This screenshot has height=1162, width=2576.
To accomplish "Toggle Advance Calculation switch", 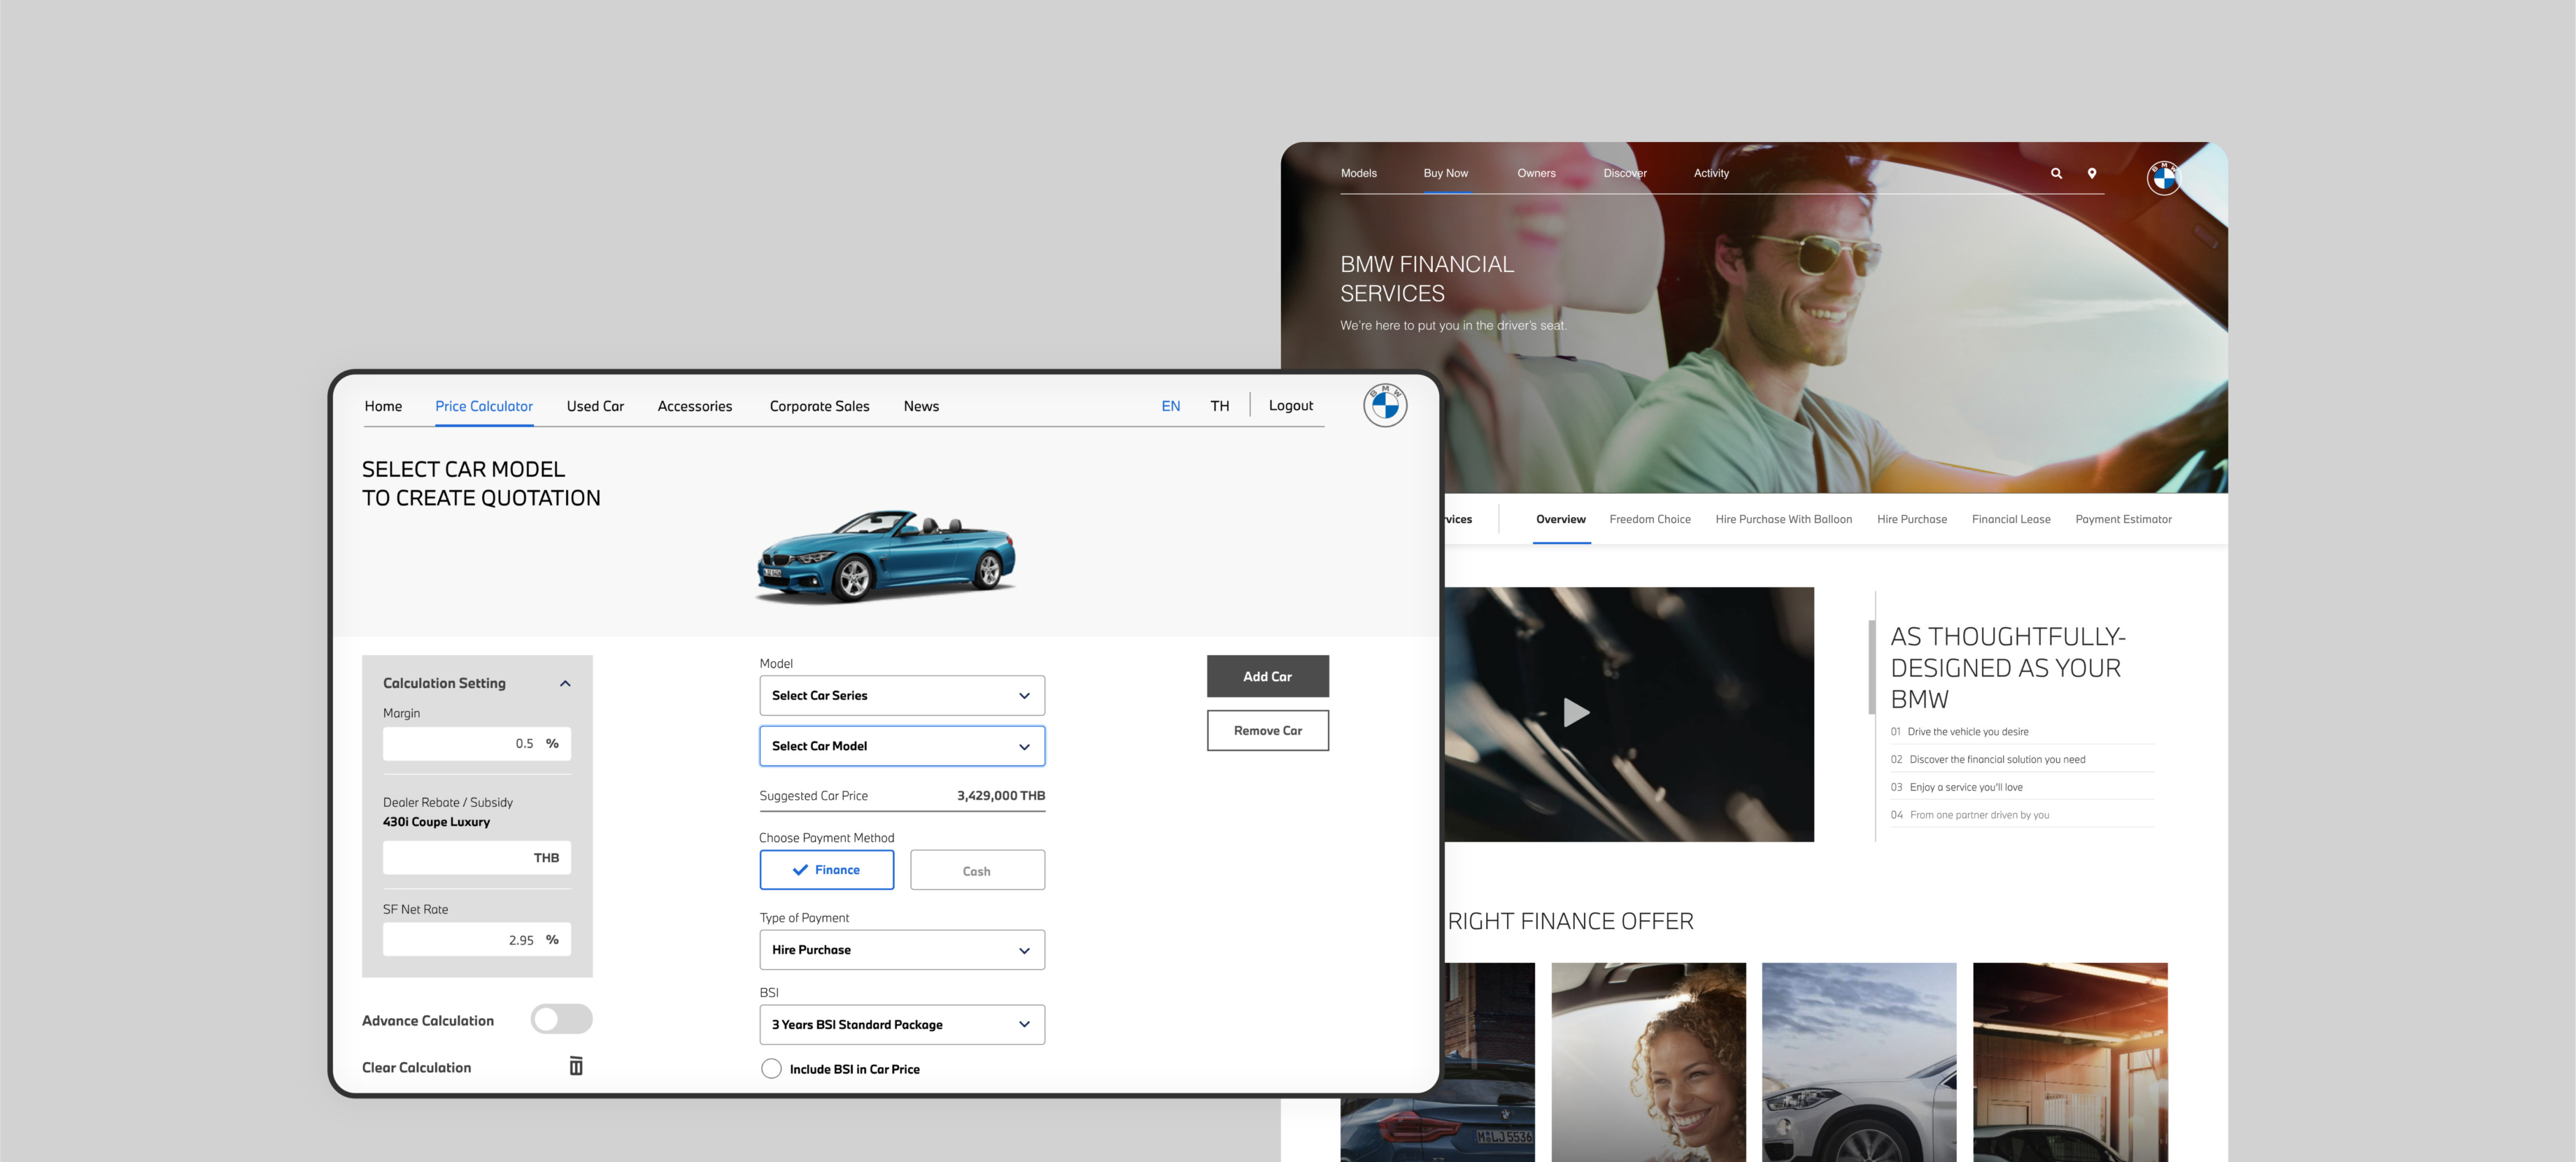I will [561, 1019].
